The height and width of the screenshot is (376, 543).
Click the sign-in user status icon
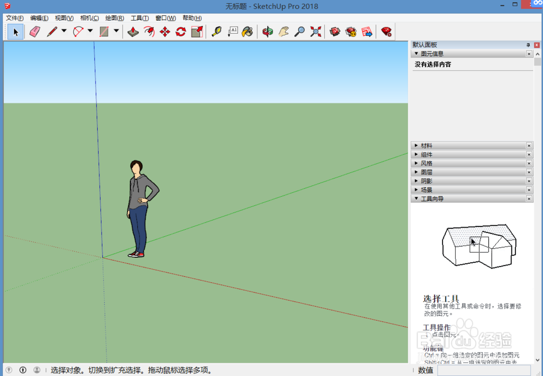click(x=37, y=370)
